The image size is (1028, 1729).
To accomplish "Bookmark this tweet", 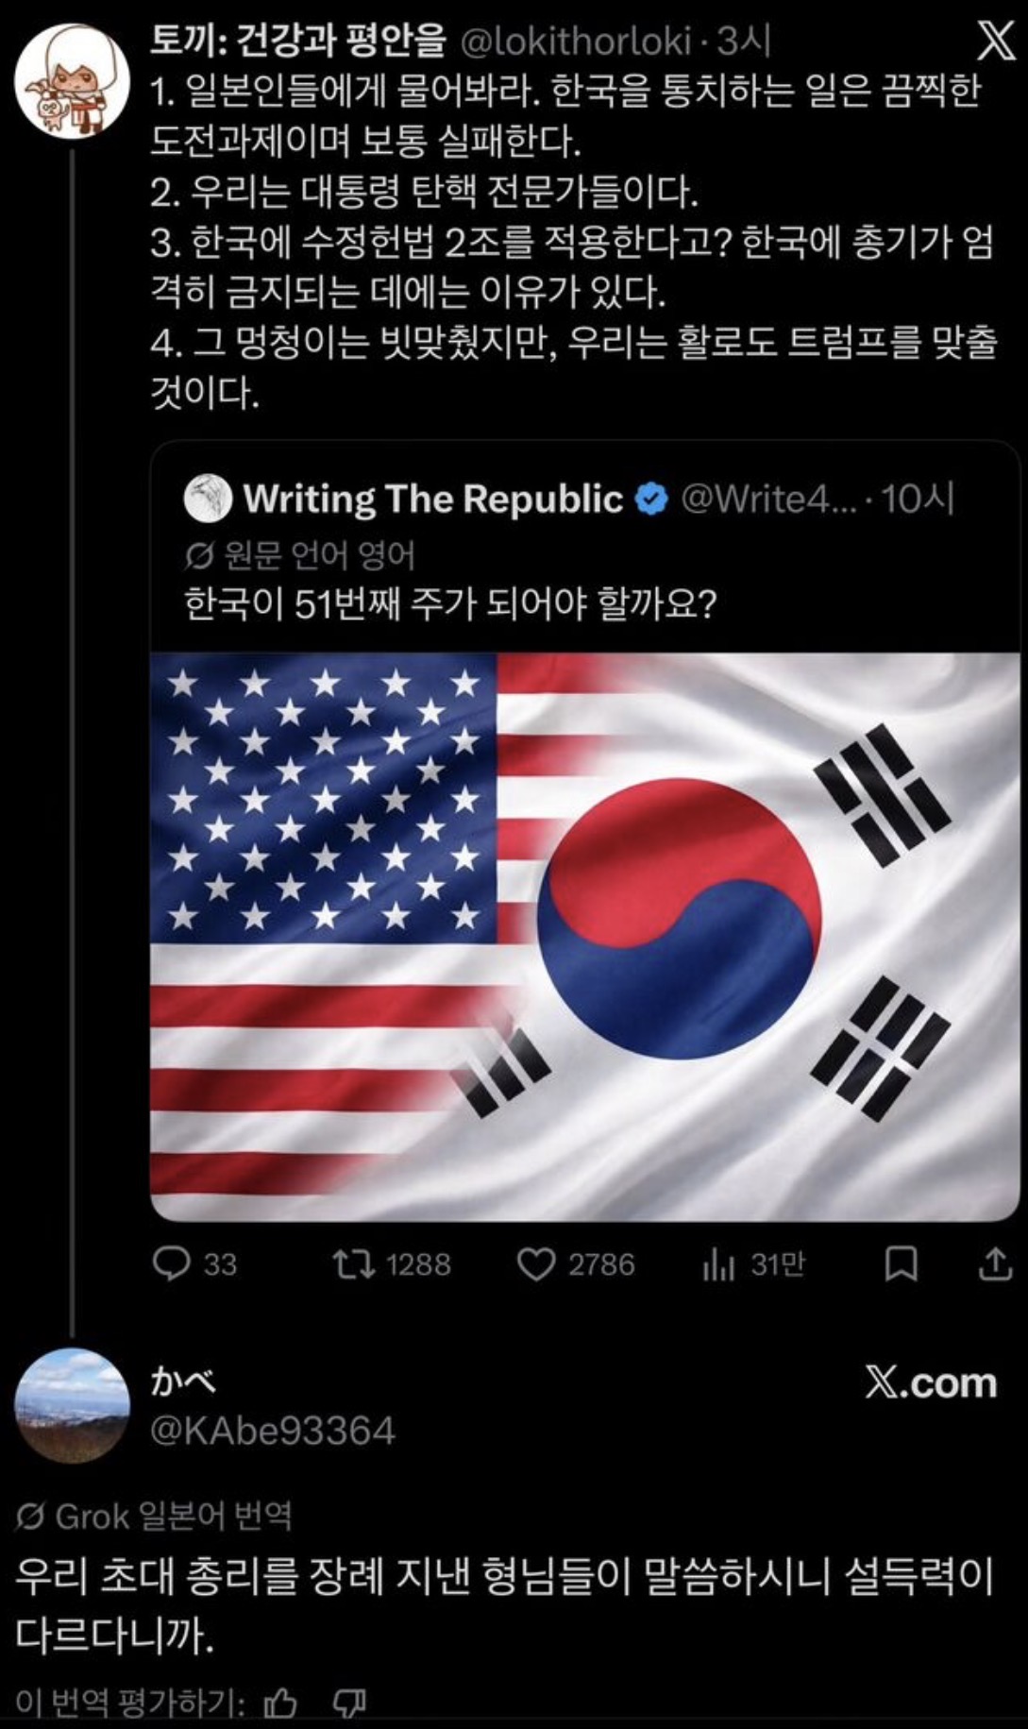I will (x=901, y=1264).
